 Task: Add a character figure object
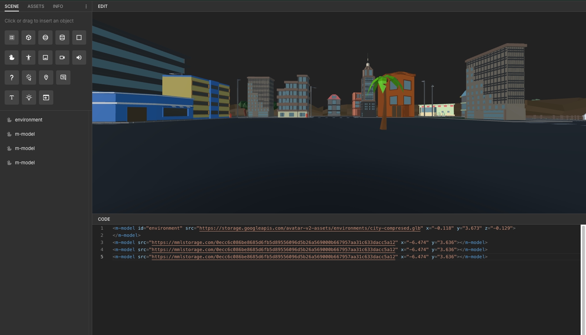(x=29, y=57)
